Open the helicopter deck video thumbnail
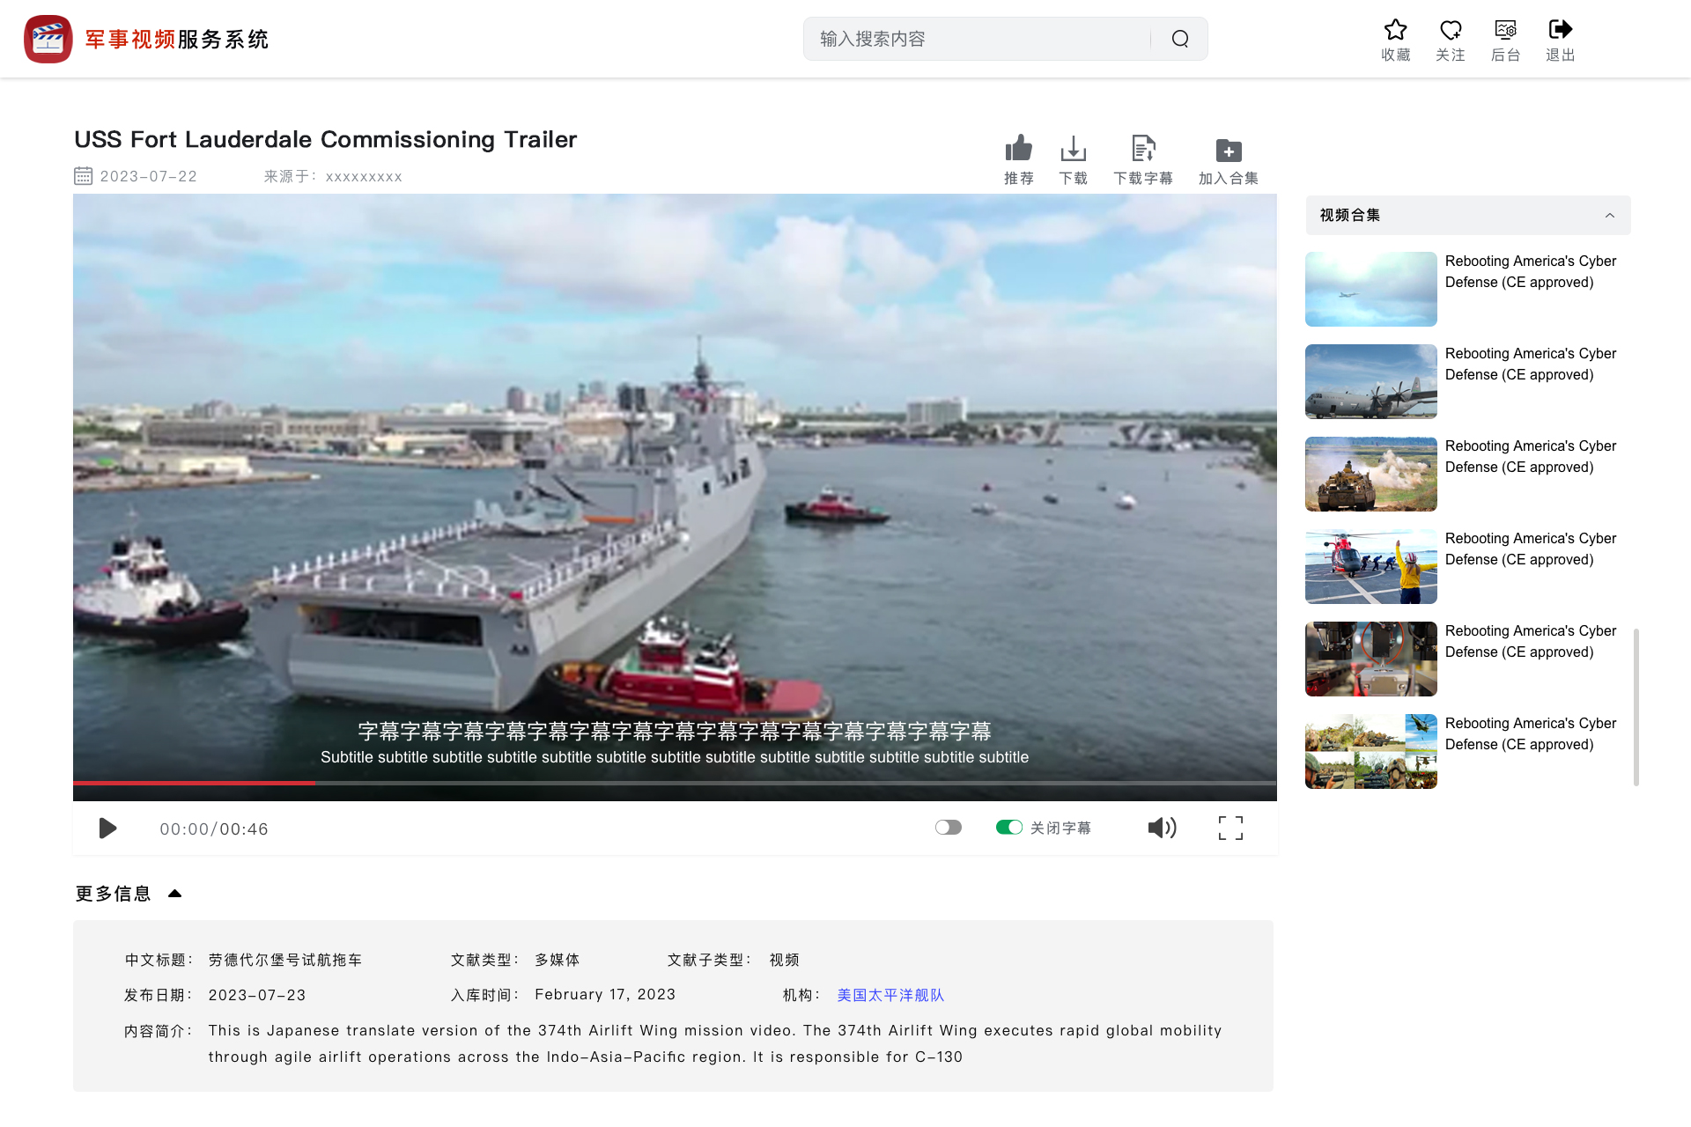Image resolution: width=1691 pixels, height=1127 pixels. click(x=1370, y=566)
